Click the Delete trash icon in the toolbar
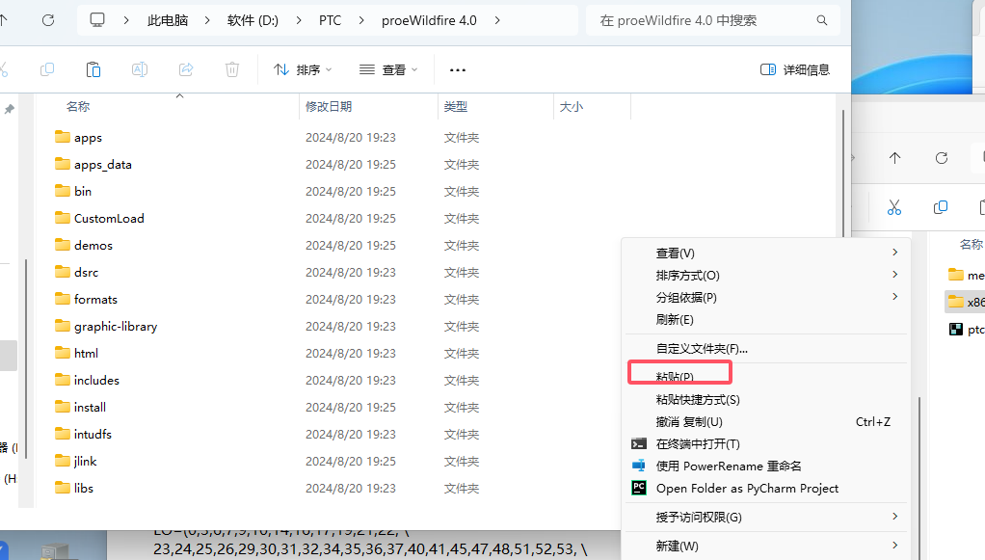The height and width of the screenshot is (560, 985). point(232,69)
